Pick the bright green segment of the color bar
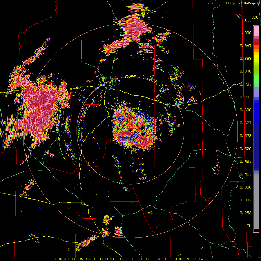 [256, 79]
